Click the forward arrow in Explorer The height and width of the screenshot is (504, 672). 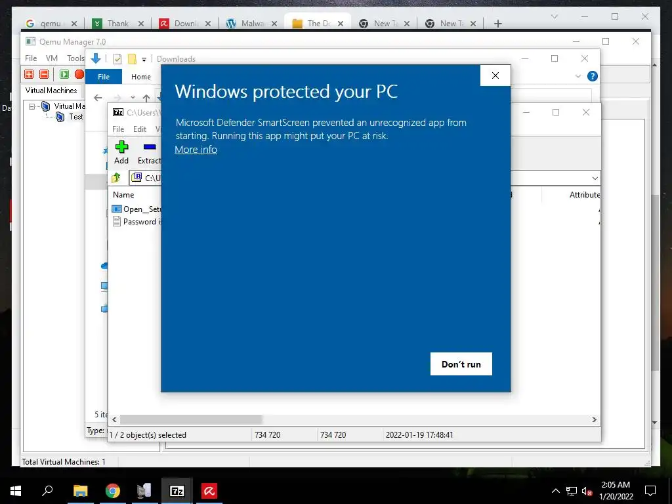pyautogui.click(x=117, y=98)
